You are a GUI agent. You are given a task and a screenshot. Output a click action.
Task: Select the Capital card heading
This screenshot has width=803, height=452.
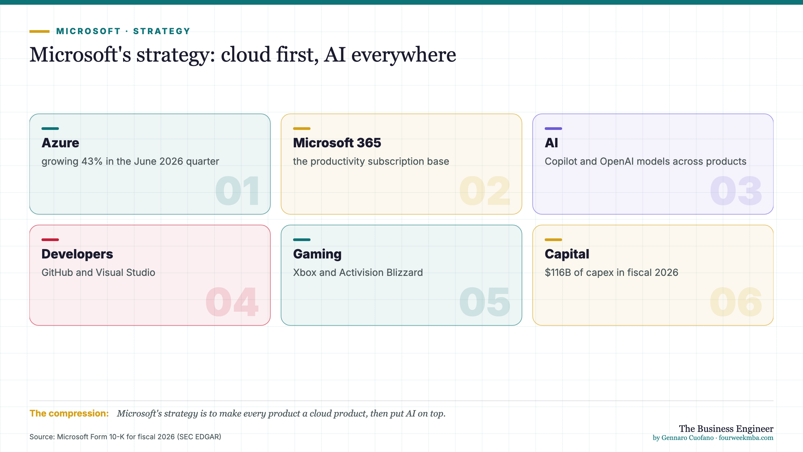[x=567, y=254]
